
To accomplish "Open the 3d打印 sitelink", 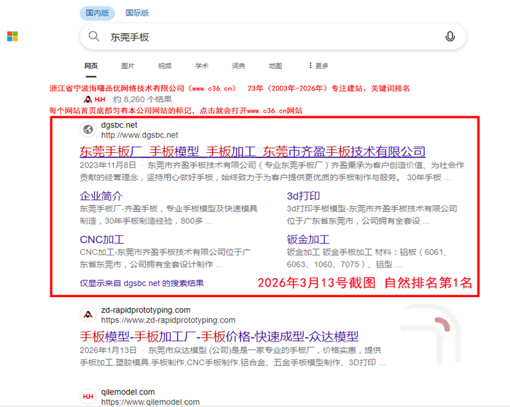I will pos(303,196).
